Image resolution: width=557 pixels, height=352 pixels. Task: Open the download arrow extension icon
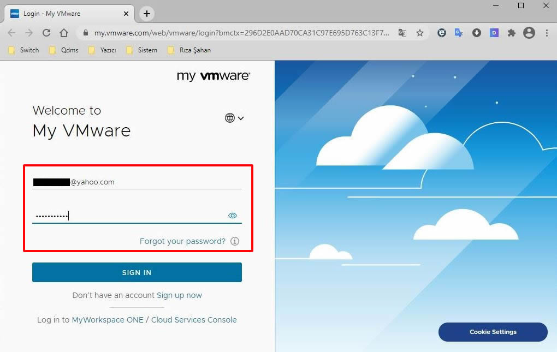point(476,33)
